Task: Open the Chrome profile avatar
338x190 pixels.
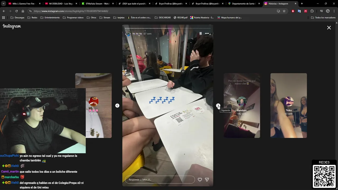Action: pyautogui.click(x=328, y=11)
